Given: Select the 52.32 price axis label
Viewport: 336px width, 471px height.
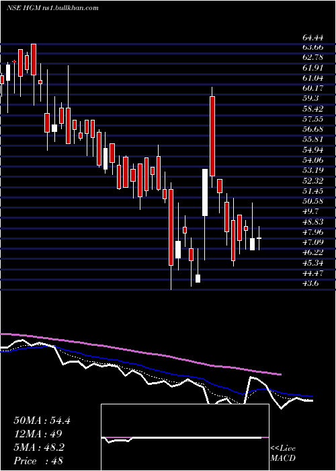Looking at the screenshot, I should (313, 181).
